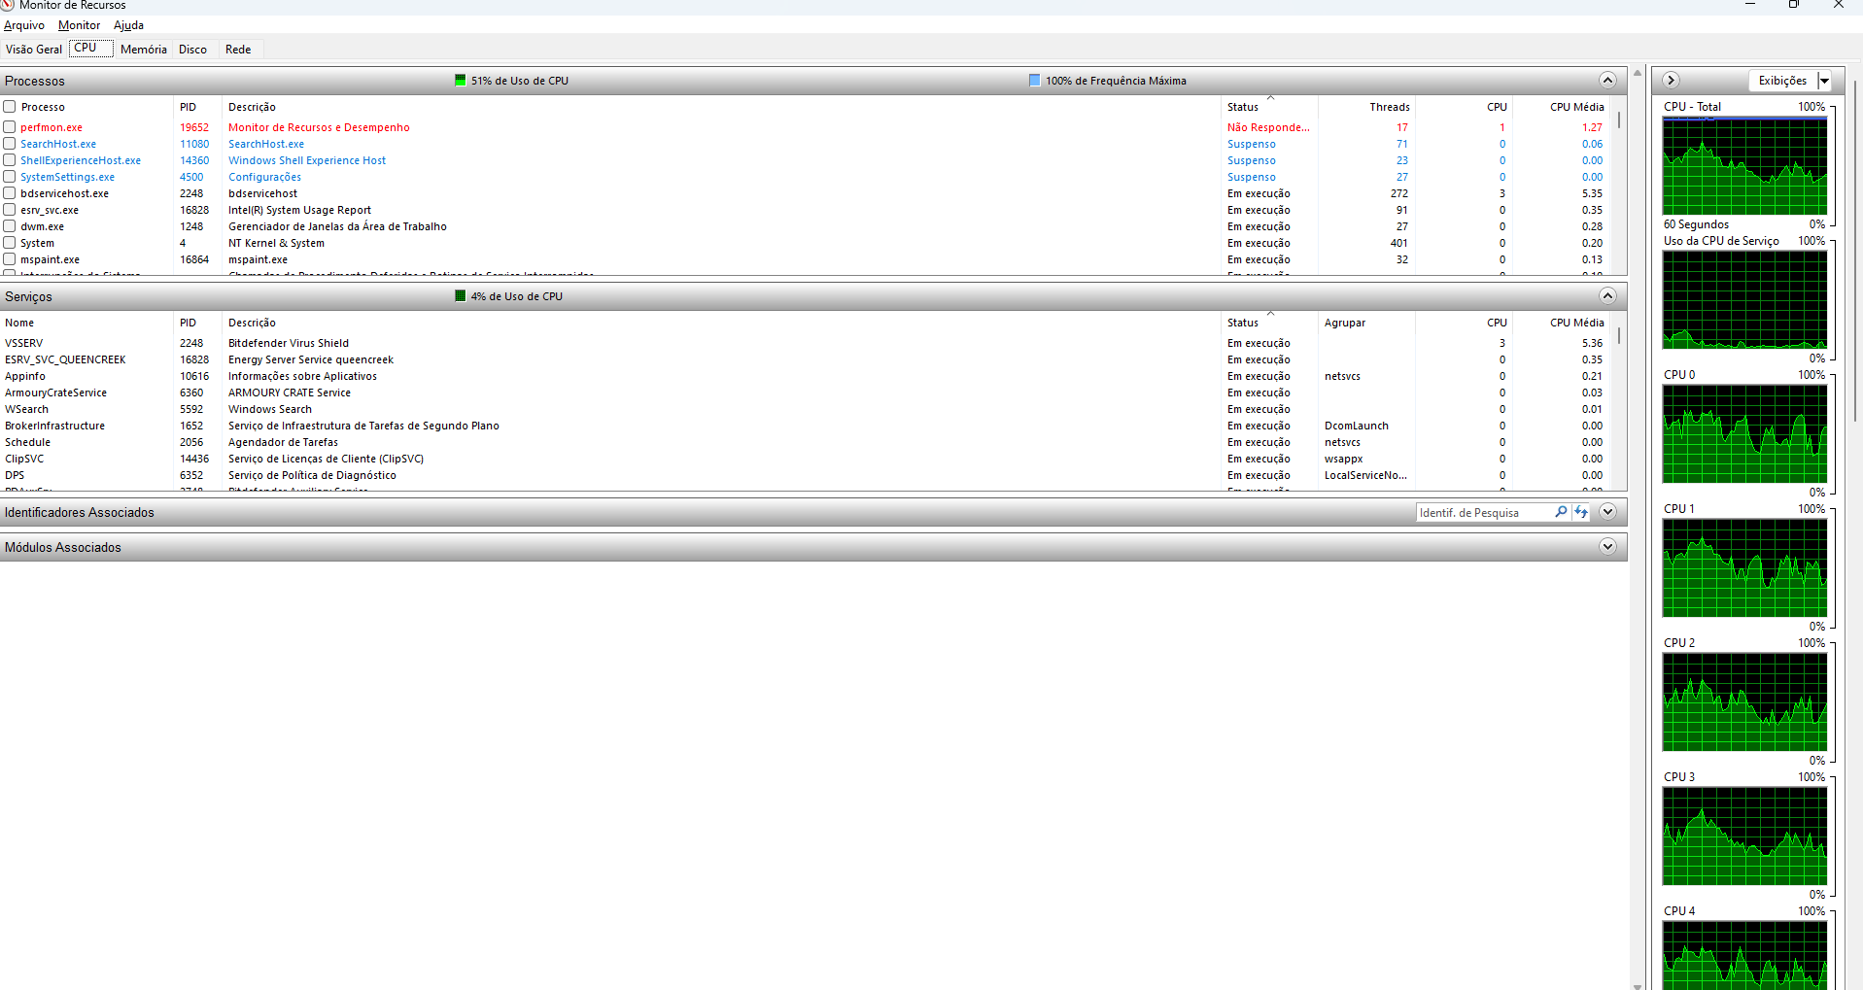Click 'Monitor de Recursos e Desempenho' description
This screenshot has height=990, width=1863.
(x=319, y=127)
